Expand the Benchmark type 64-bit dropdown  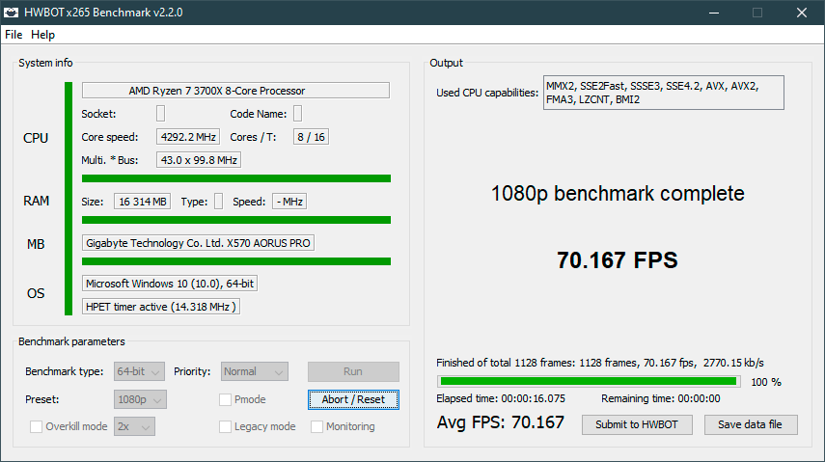pos(139,371)
